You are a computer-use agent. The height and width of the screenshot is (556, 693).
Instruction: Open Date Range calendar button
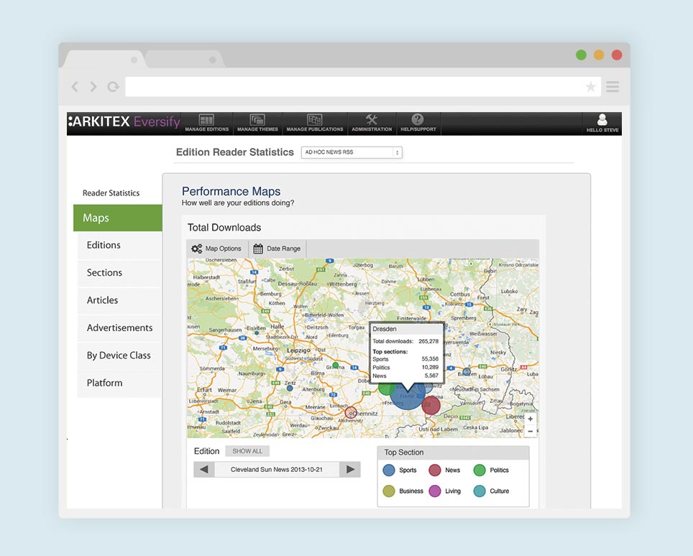coord(277,249)
